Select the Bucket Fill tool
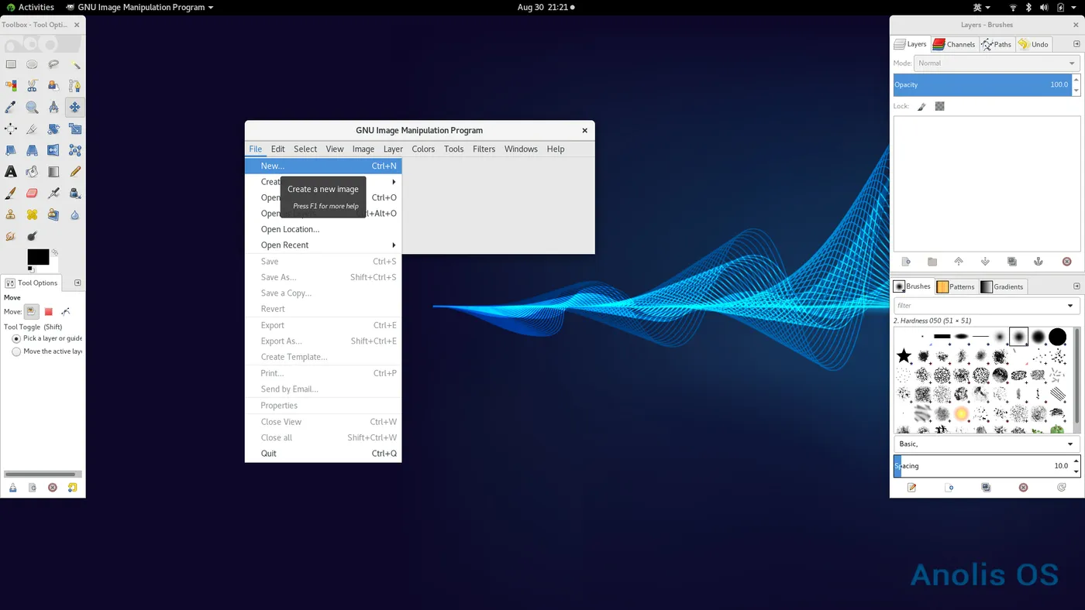Viewport: 1085px width, 610px height. point(32,172)
